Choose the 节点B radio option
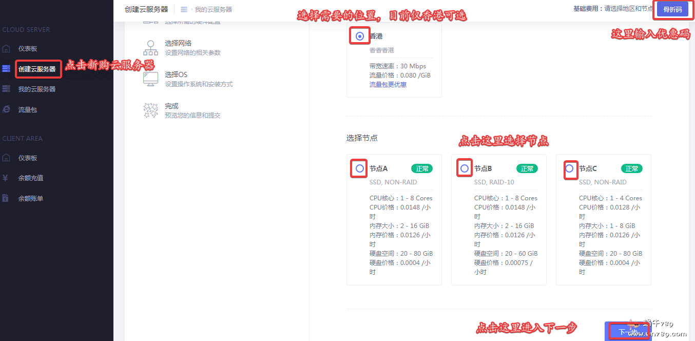Viewport: 695px width, 341px height. [x=465, y=168]
